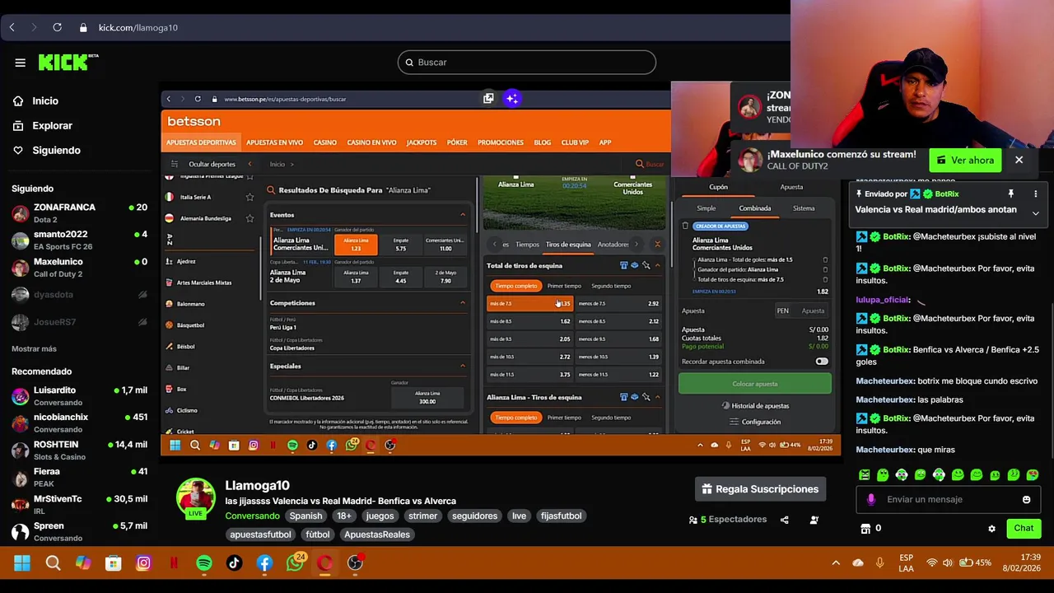Select the Spanish tag
Screen dimensions: 1054x593
coord(305,516)
